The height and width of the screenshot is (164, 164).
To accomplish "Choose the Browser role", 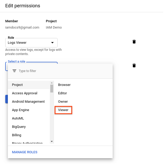I will 64,85.
